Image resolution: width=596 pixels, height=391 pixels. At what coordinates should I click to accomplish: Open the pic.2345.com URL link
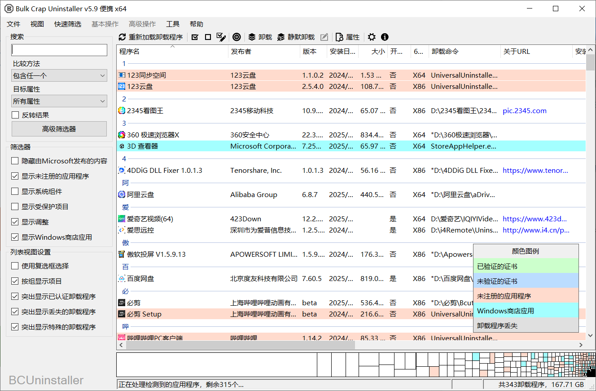point(525,110)
